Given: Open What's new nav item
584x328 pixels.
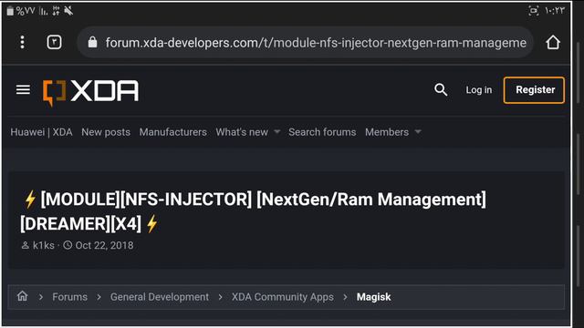Looking at the screenshot, I should click(242, 132).
